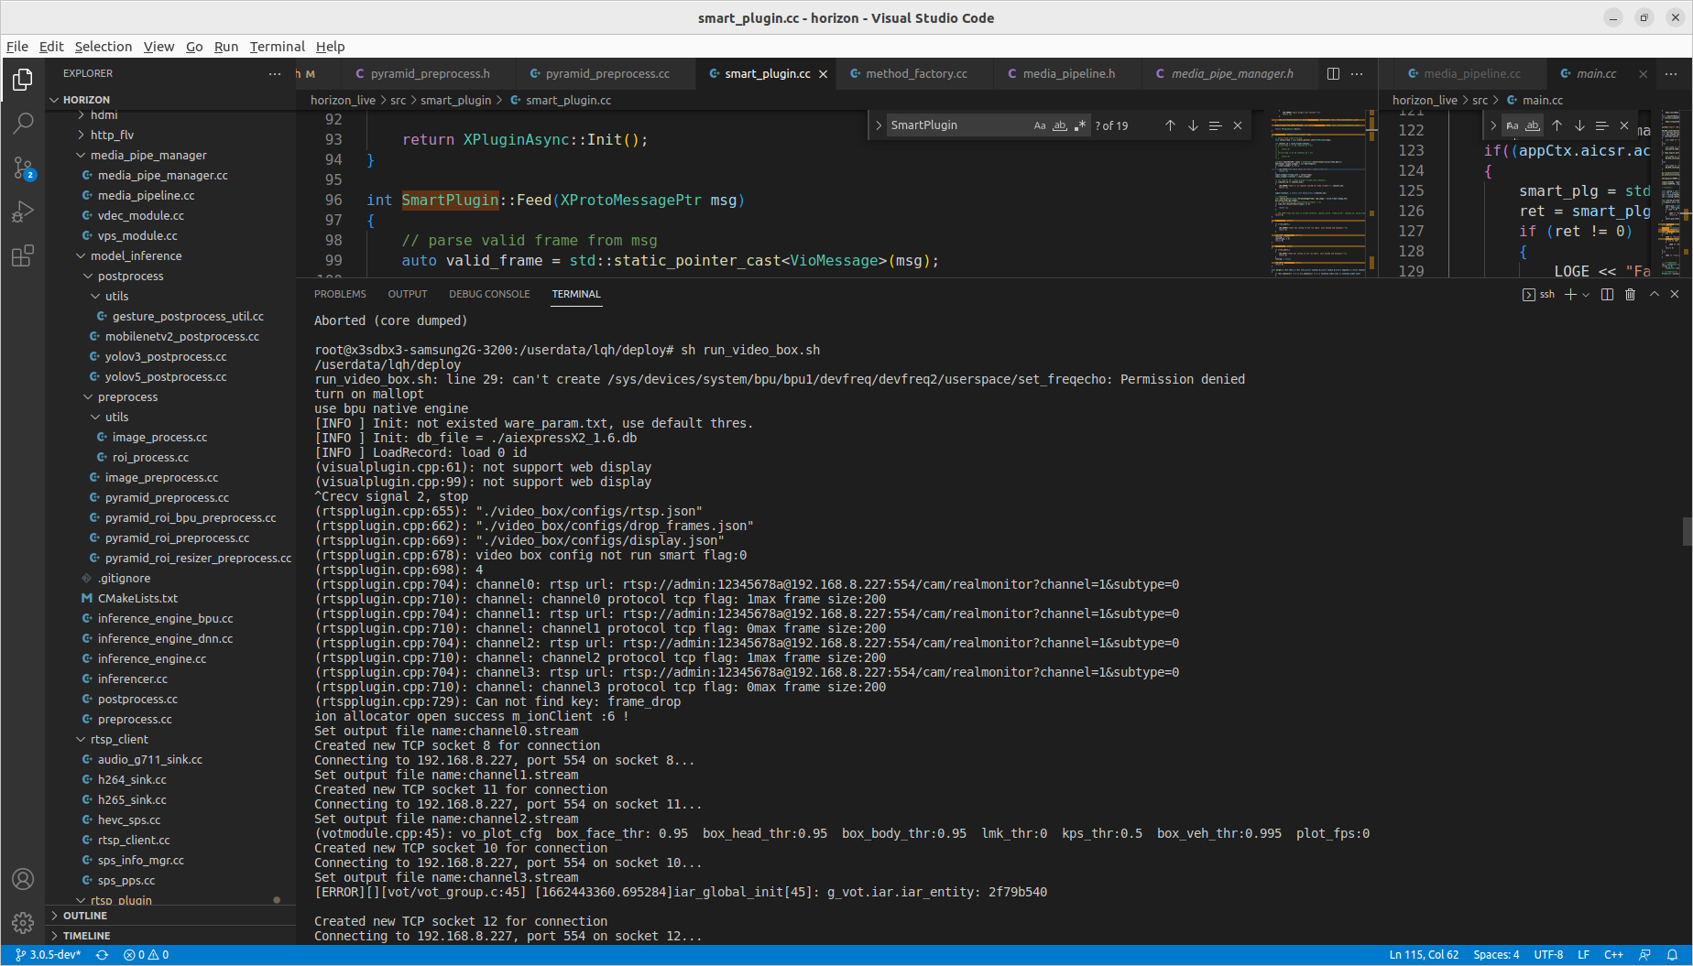Expand replace toggle in main.cc find widget
The width and height of the screenshot is (1693, 966).
[1493, 125]
